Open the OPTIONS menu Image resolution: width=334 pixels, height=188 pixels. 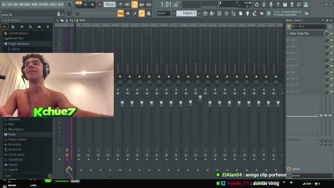(44, 4)
